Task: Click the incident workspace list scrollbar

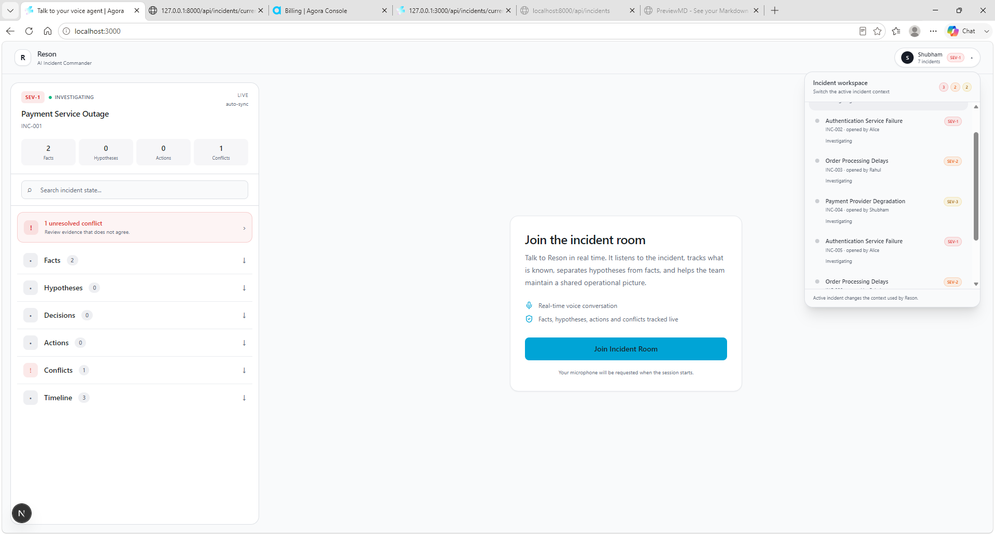Action: coord(976,187)
